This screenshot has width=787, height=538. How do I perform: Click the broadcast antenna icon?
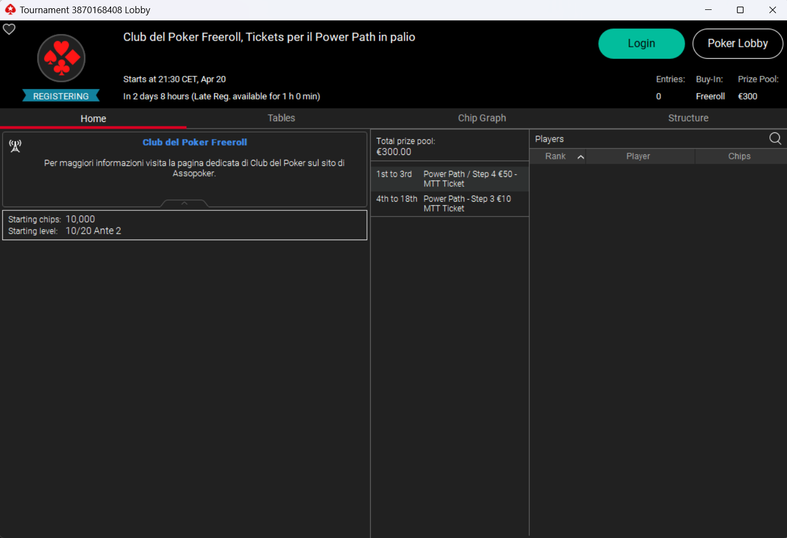(15, 146)
